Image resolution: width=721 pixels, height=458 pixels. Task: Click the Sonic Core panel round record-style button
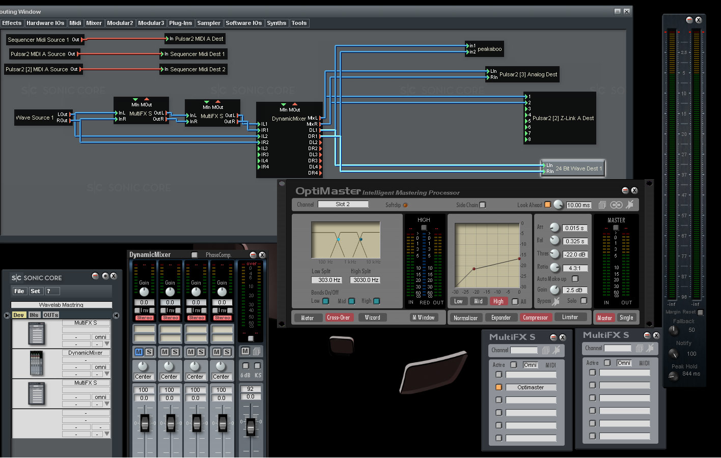105,276
